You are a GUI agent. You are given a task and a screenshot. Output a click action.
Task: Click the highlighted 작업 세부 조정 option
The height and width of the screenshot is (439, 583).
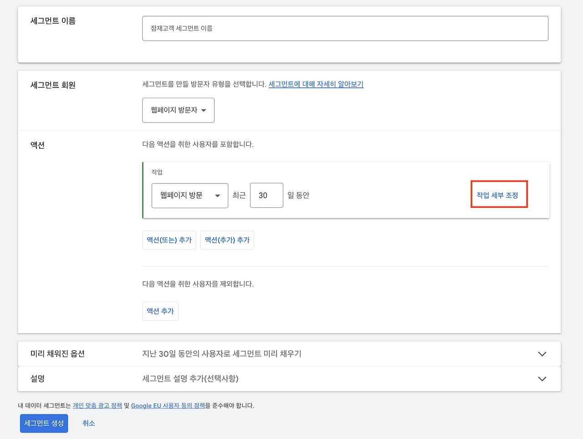pos(499,194)
